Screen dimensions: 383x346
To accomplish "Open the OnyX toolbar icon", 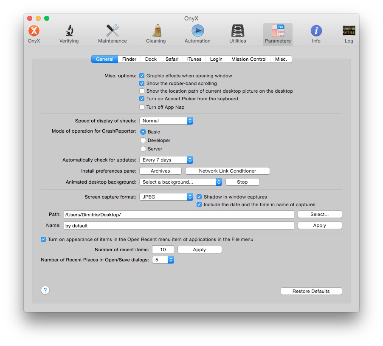I will click(x=34, y=33).
